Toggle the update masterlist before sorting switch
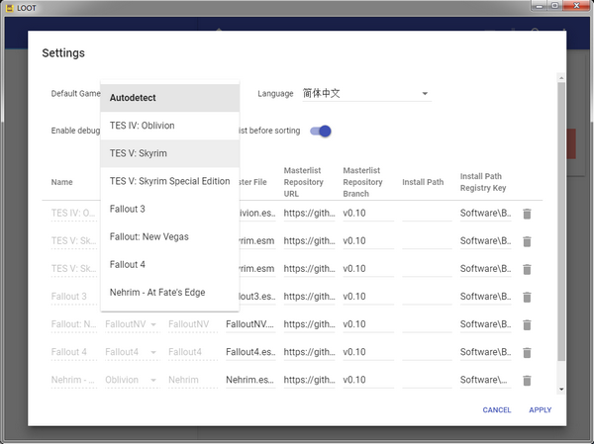This screenshot has width=594, height=444. 321,131
